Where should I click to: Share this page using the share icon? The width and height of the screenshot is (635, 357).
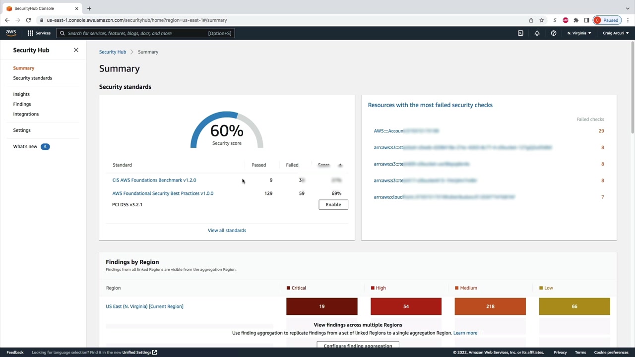click(x=531, y=20)
